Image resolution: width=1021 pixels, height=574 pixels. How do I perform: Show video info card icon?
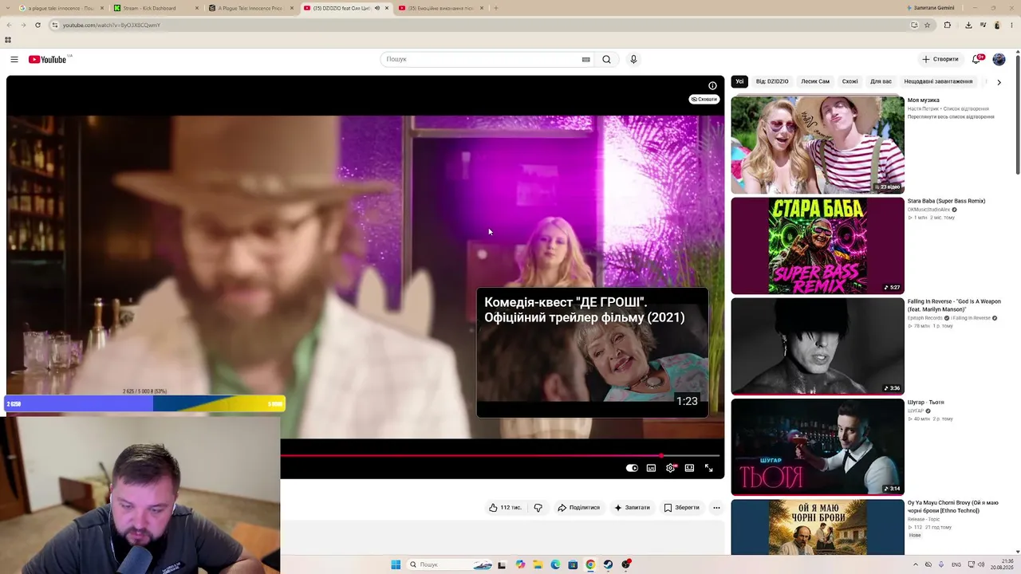click(x=712, y=86)
